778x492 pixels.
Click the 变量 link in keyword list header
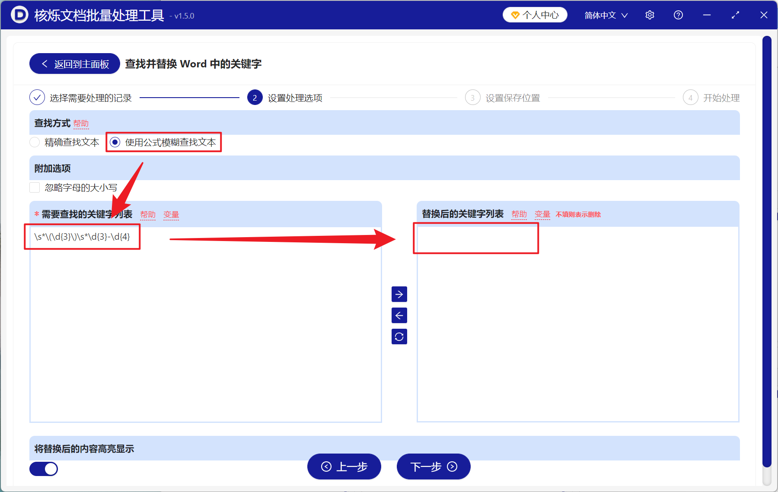pyautogui.click(x=171, y=214)
